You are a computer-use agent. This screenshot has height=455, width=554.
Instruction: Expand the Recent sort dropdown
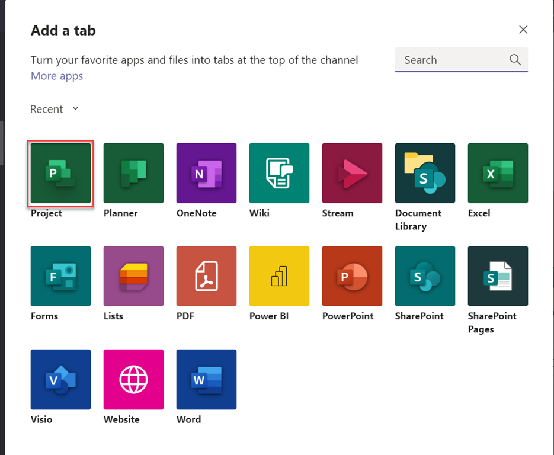tap(55, 109)
